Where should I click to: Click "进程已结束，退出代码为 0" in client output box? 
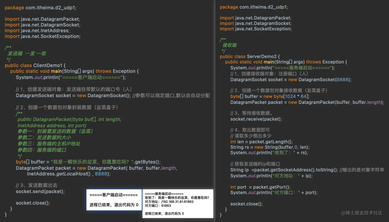click(114, 205)
